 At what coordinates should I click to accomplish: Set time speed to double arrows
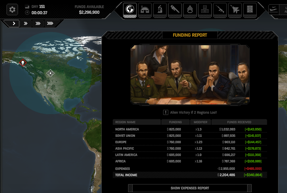pyautogui.click(x=26, y=24)
